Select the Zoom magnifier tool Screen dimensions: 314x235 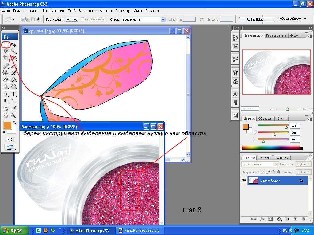tap(14, 115)
